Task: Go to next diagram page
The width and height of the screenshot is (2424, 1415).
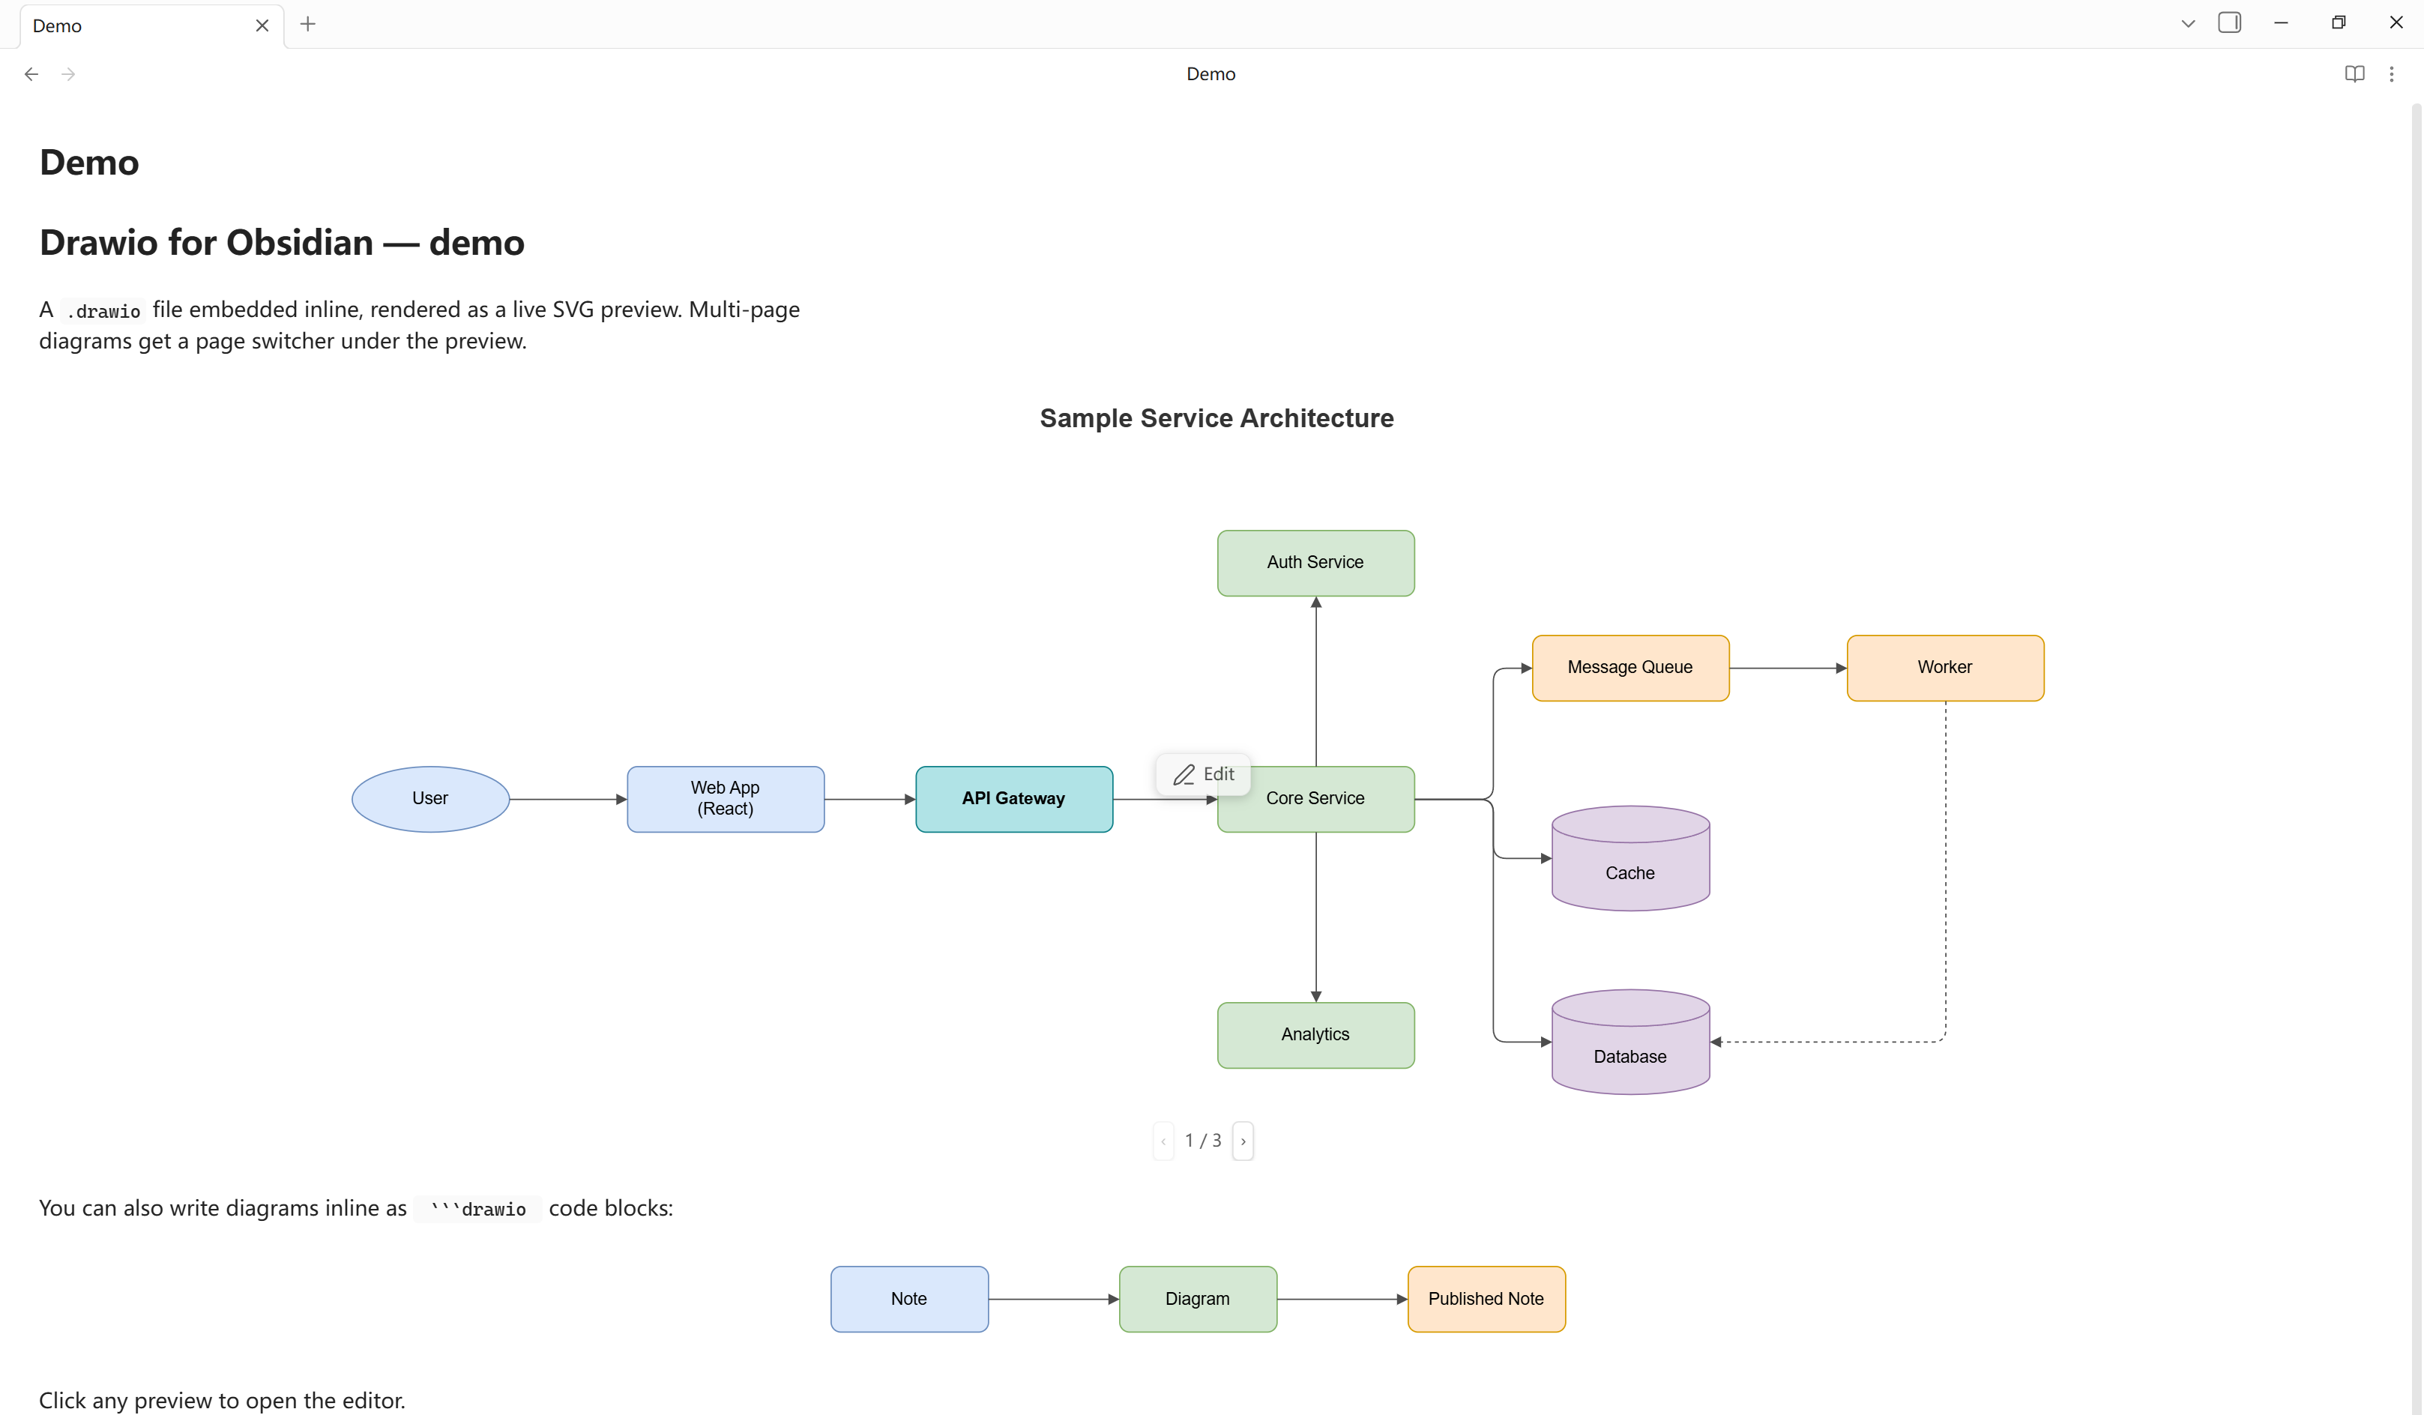Action: pyautogui.click(x=1243, y=1141)
